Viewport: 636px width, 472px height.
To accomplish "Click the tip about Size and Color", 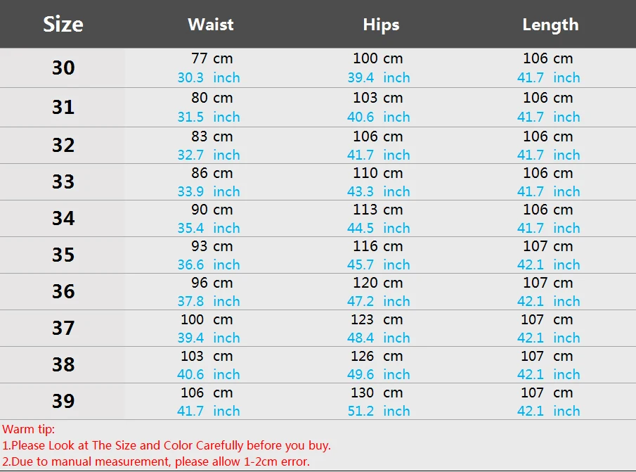I will pos(167,445).
